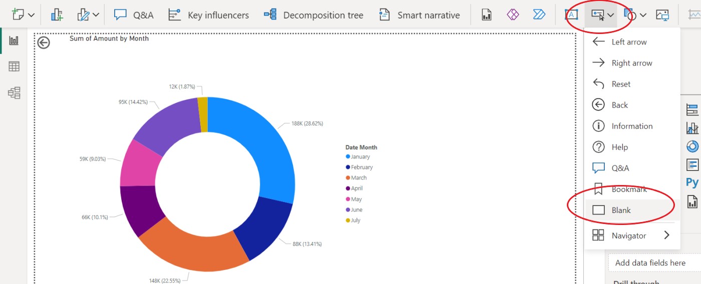Click the back arrow button on canvas
This screenshot has height=284, width=701.
coord(44,43)
